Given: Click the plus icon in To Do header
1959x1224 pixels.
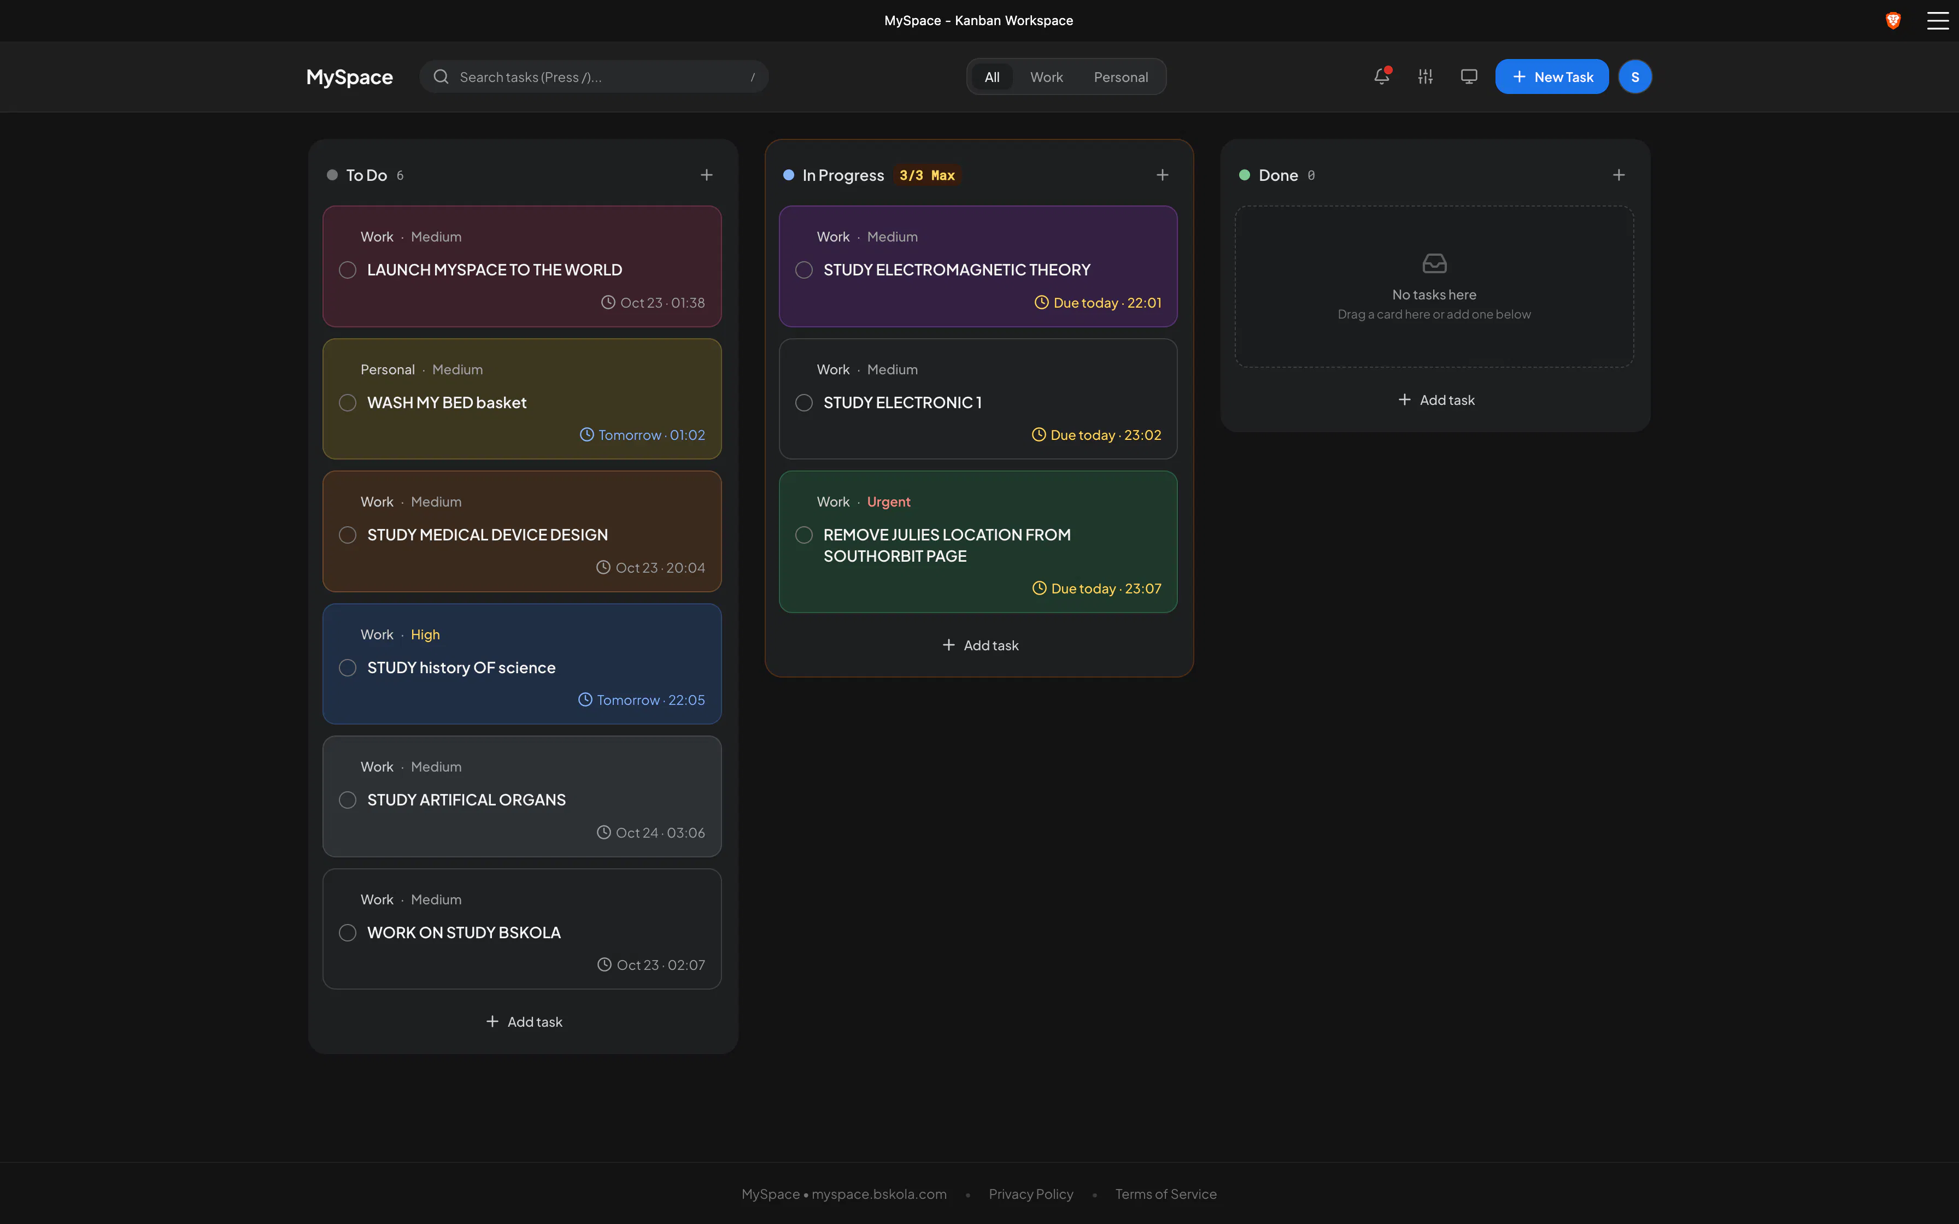Looking at the screenshot, I should (x=707, y=175).
